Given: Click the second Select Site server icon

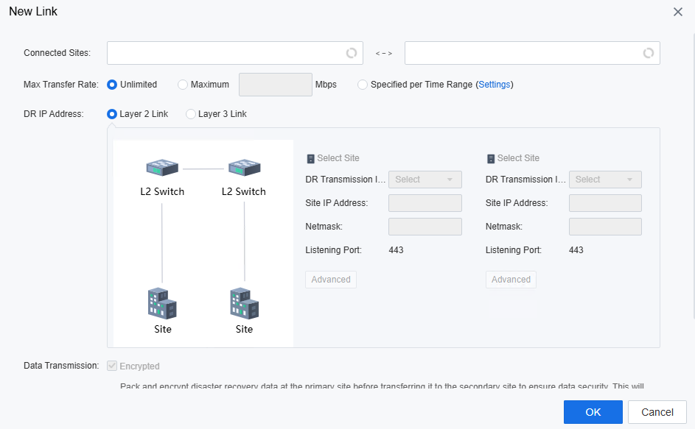Looking at the screenshot, I should [491, 158].
